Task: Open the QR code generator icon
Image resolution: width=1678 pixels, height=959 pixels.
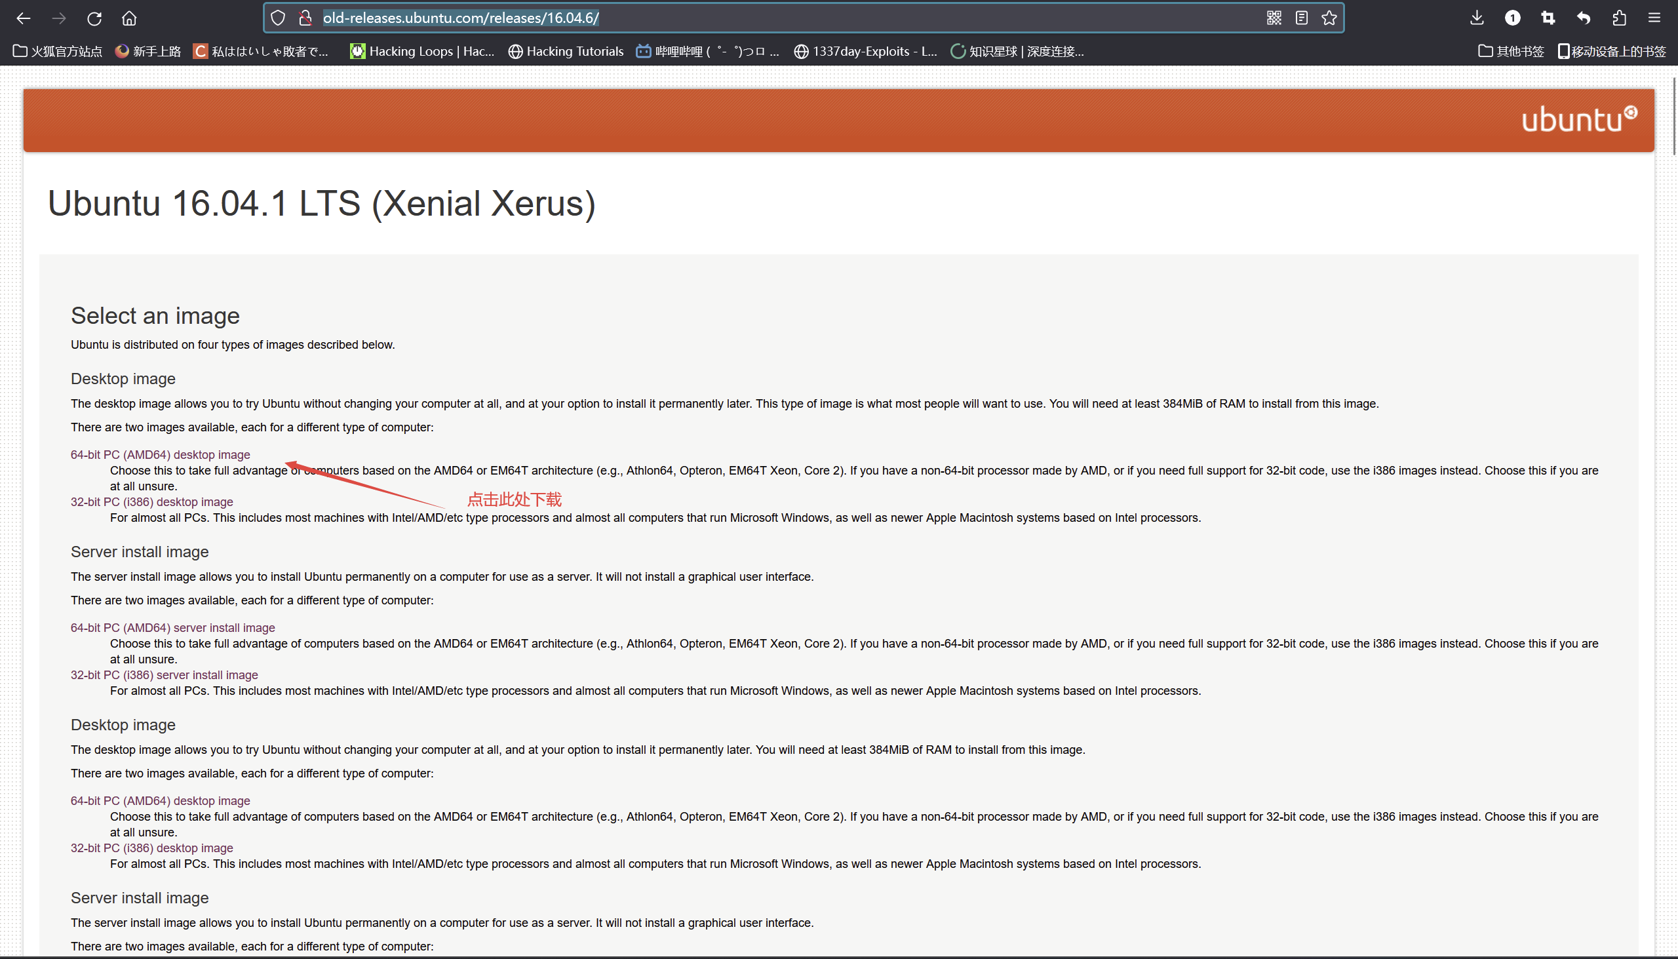Action: (x=1274, y=18)
